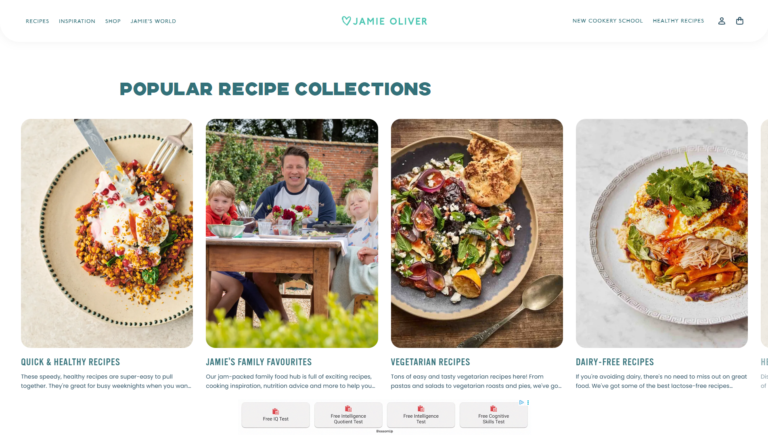Click the Free Intelligence Quotient Test ad
This screenshot has height=435, width=768.
click(x=348, y=415)
